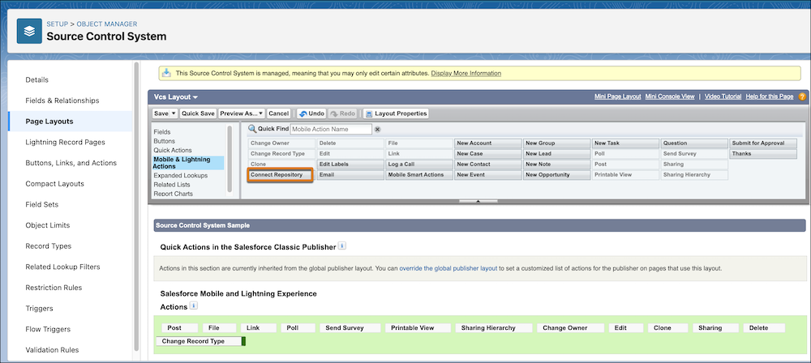Select Report Charts palette category
811x363 pixels.
pyautogui.click(x=173, y=194)
